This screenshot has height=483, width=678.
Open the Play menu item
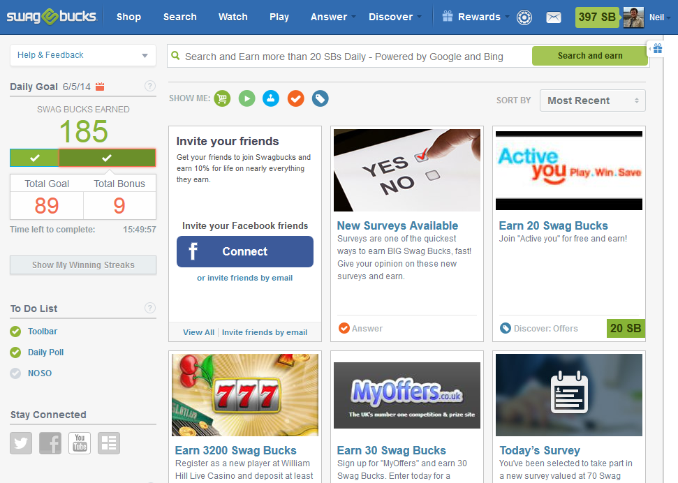coord(279,17)
